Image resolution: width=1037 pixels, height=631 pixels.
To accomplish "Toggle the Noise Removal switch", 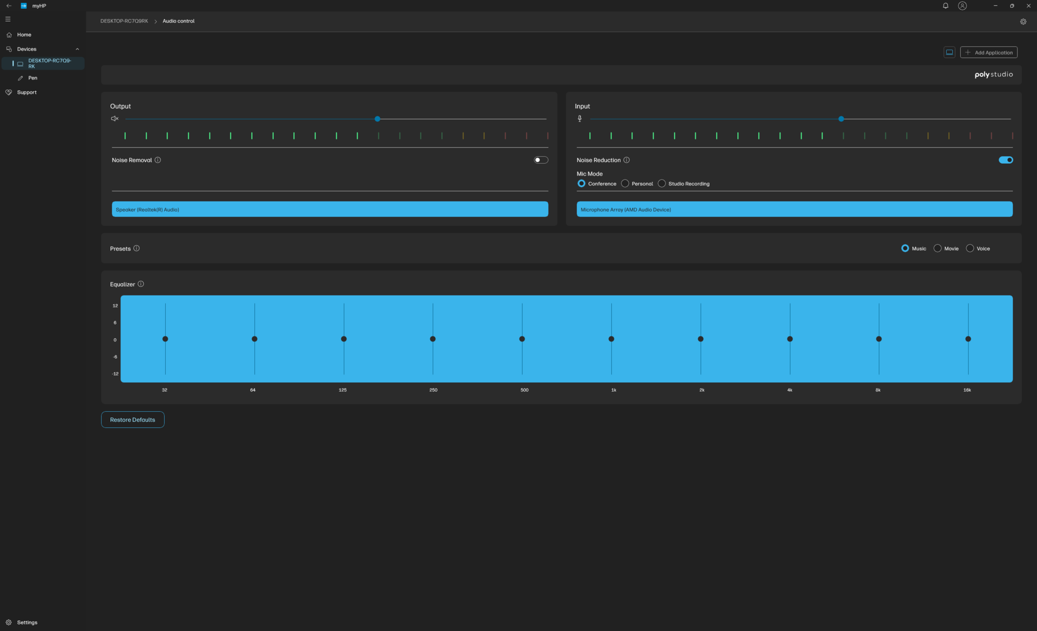I will click(541, 160).
